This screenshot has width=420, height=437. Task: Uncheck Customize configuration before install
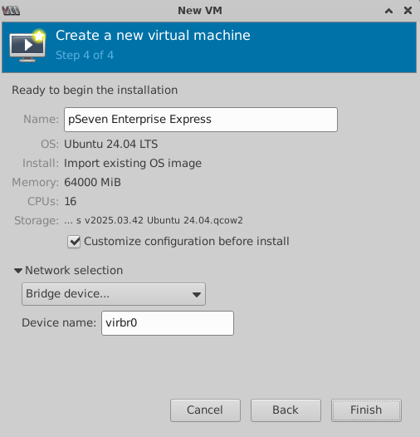click(74, 242)
